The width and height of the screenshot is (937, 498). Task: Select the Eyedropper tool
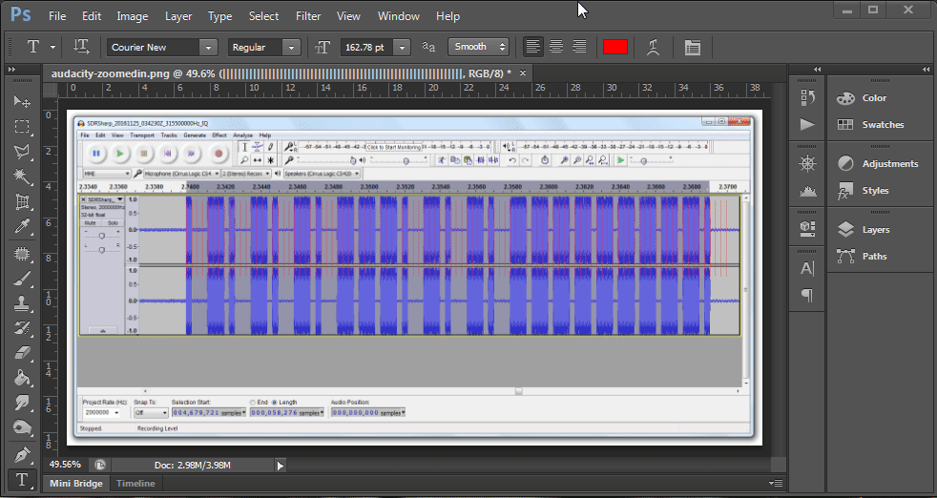[22, 227]
